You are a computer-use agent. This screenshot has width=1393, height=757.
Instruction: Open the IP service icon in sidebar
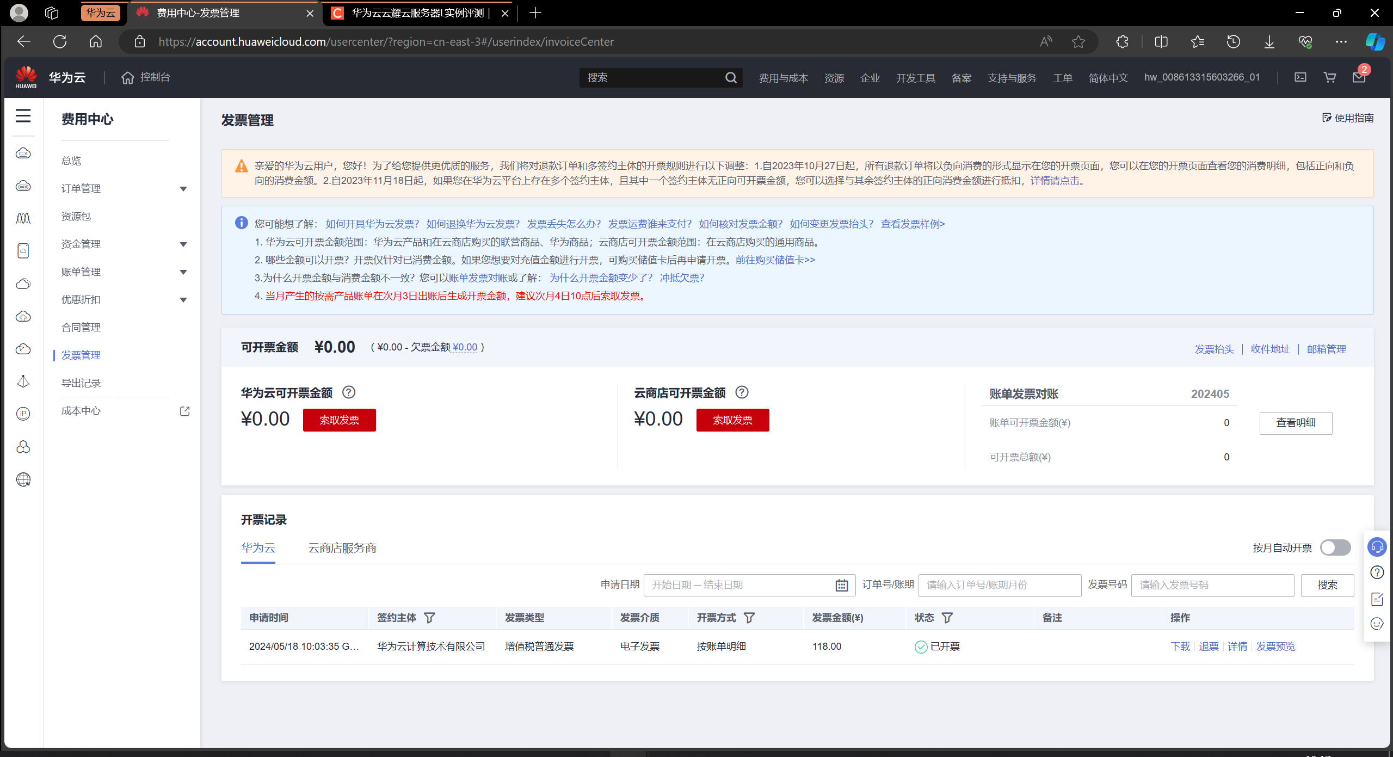23,414
